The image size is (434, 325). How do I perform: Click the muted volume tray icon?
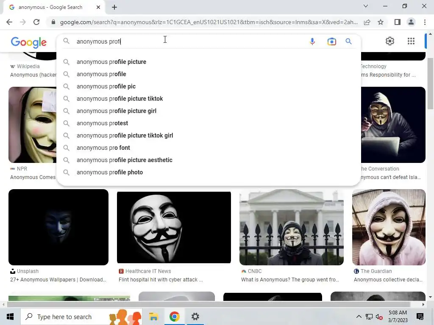(x=379, y=317)
